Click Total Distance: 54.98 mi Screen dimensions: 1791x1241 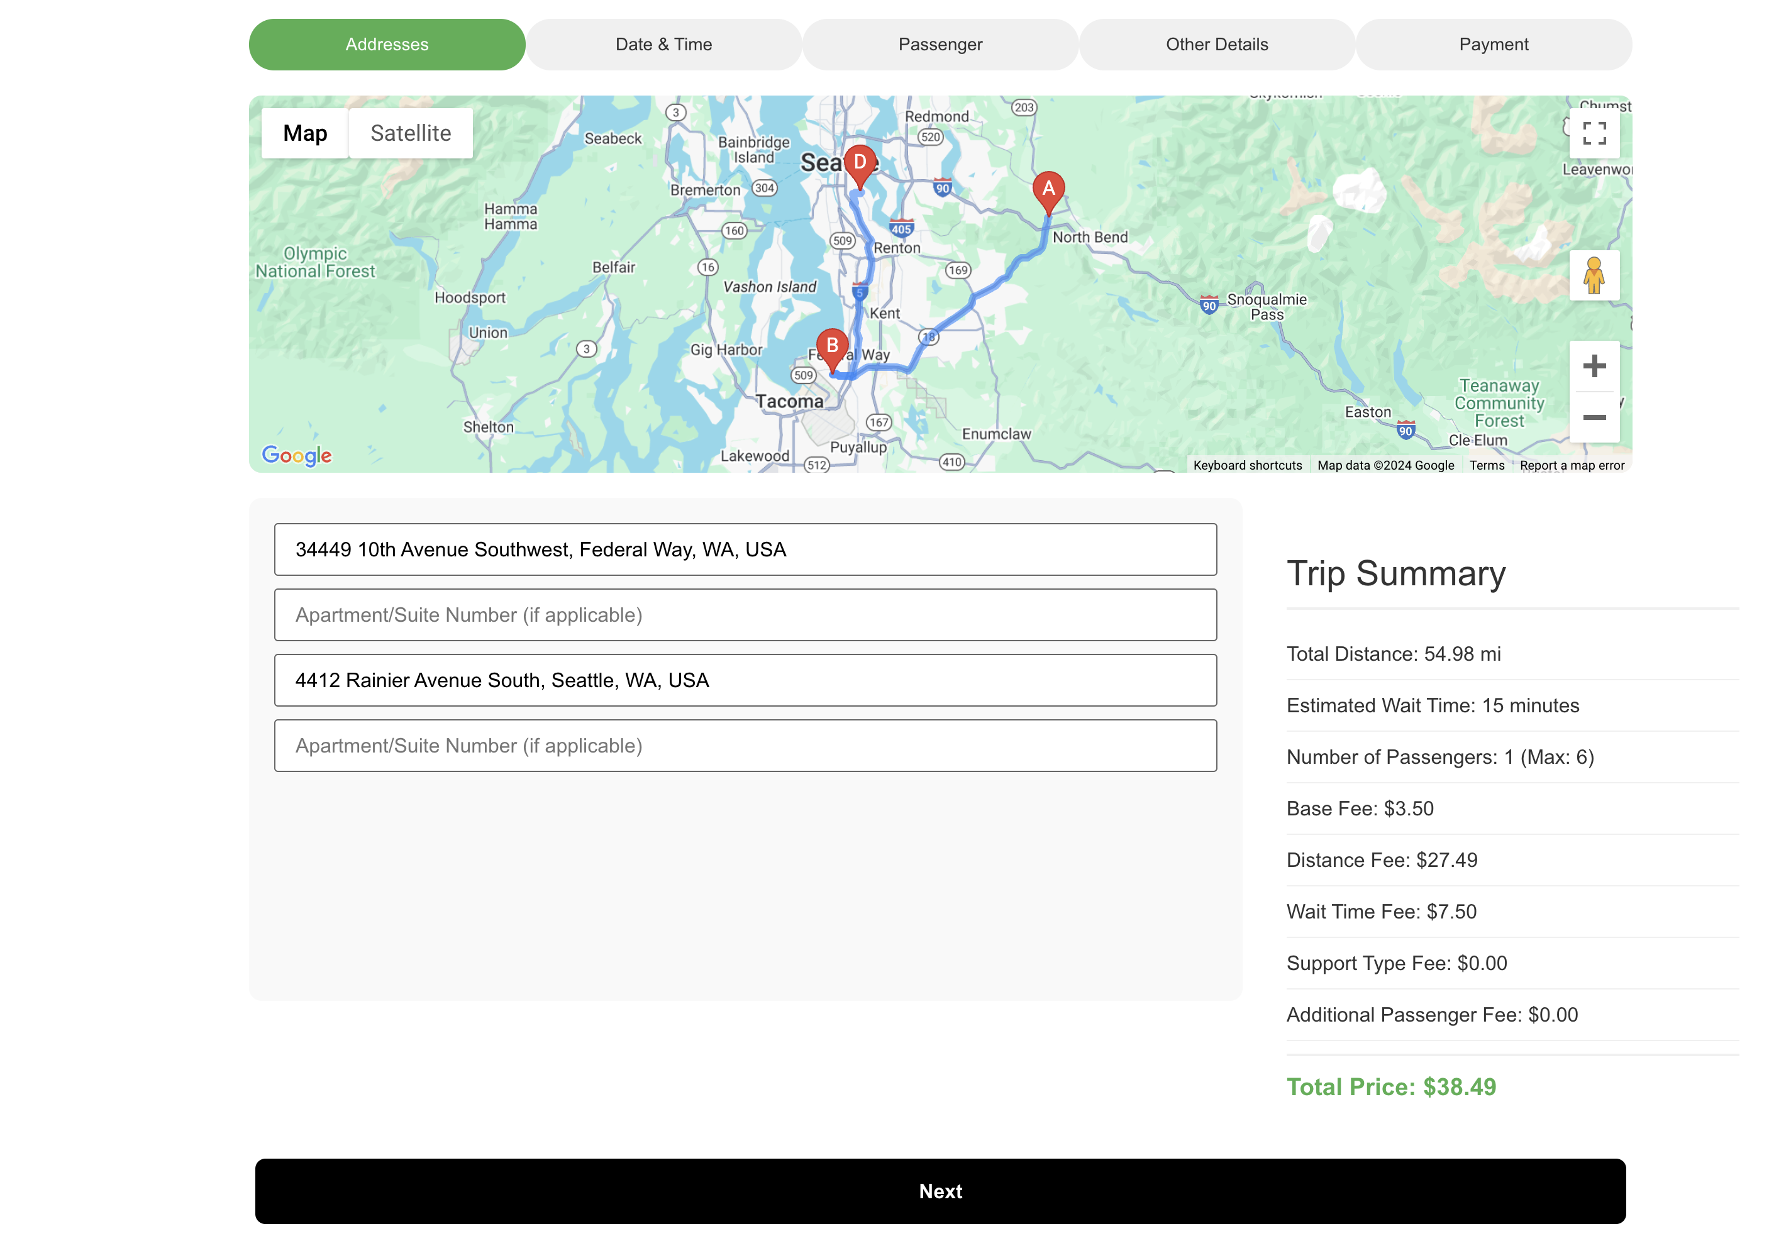[1393, 653]
